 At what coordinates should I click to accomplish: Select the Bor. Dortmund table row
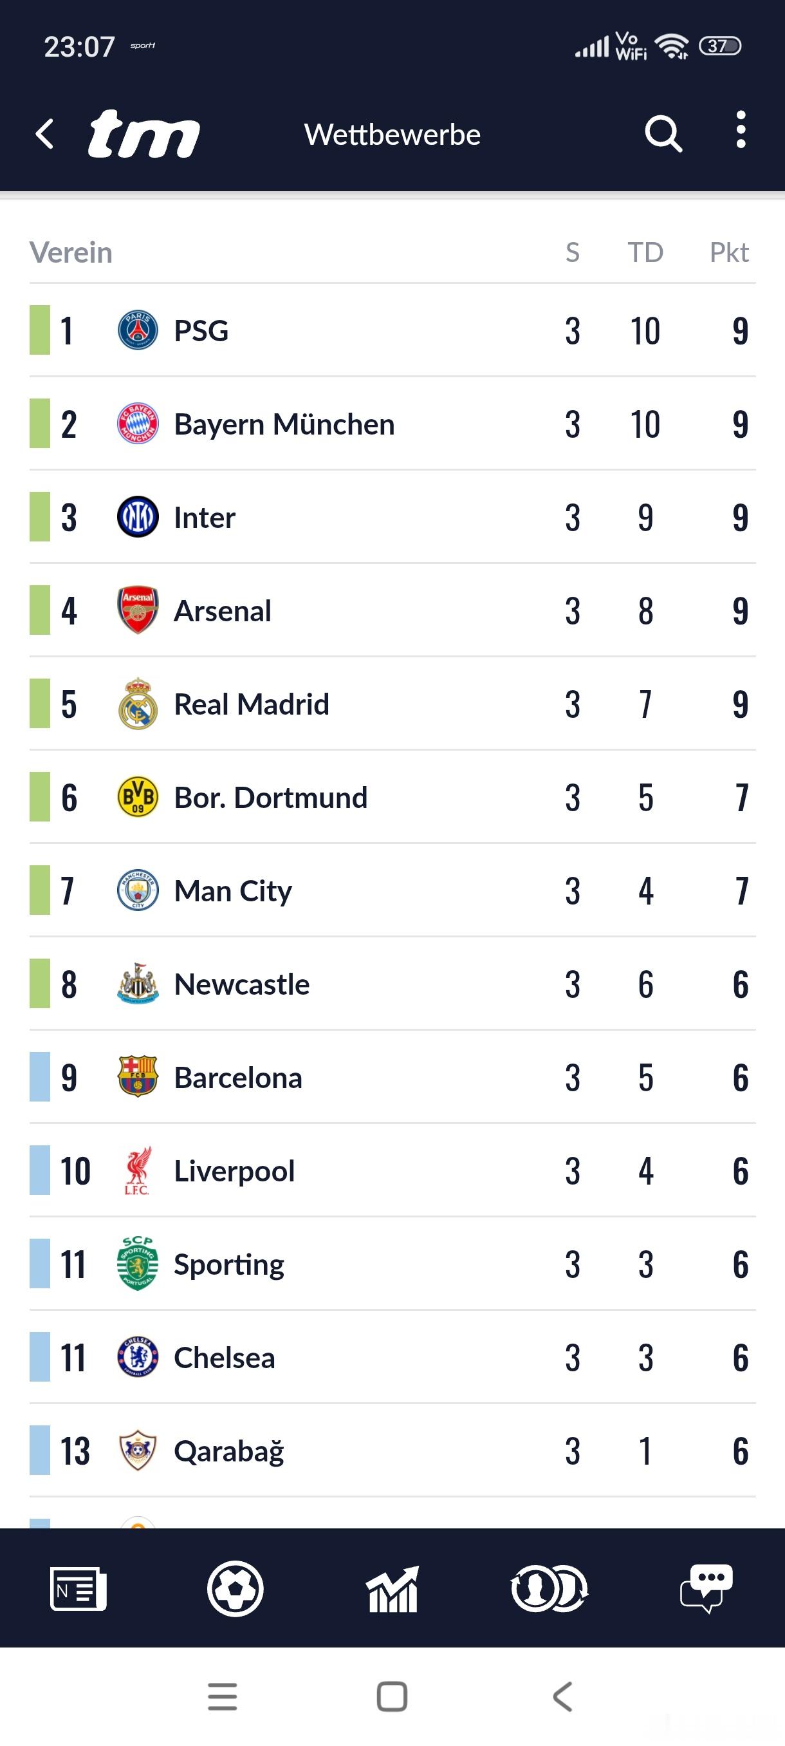point(392,798)
